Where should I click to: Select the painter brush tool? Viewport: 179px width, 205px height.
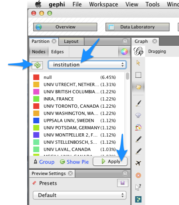pos(138,103)
